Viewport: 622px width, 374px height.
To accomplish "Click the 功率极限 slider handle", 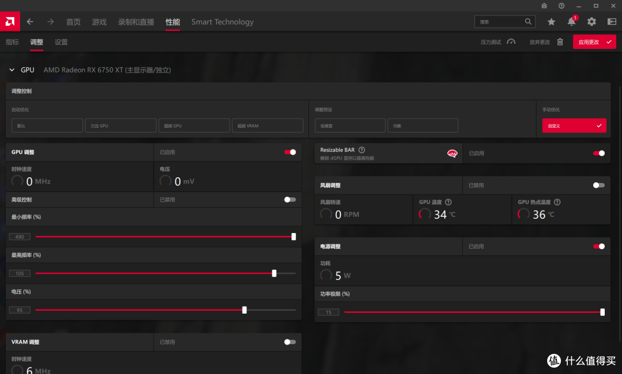I will (602, 312).
